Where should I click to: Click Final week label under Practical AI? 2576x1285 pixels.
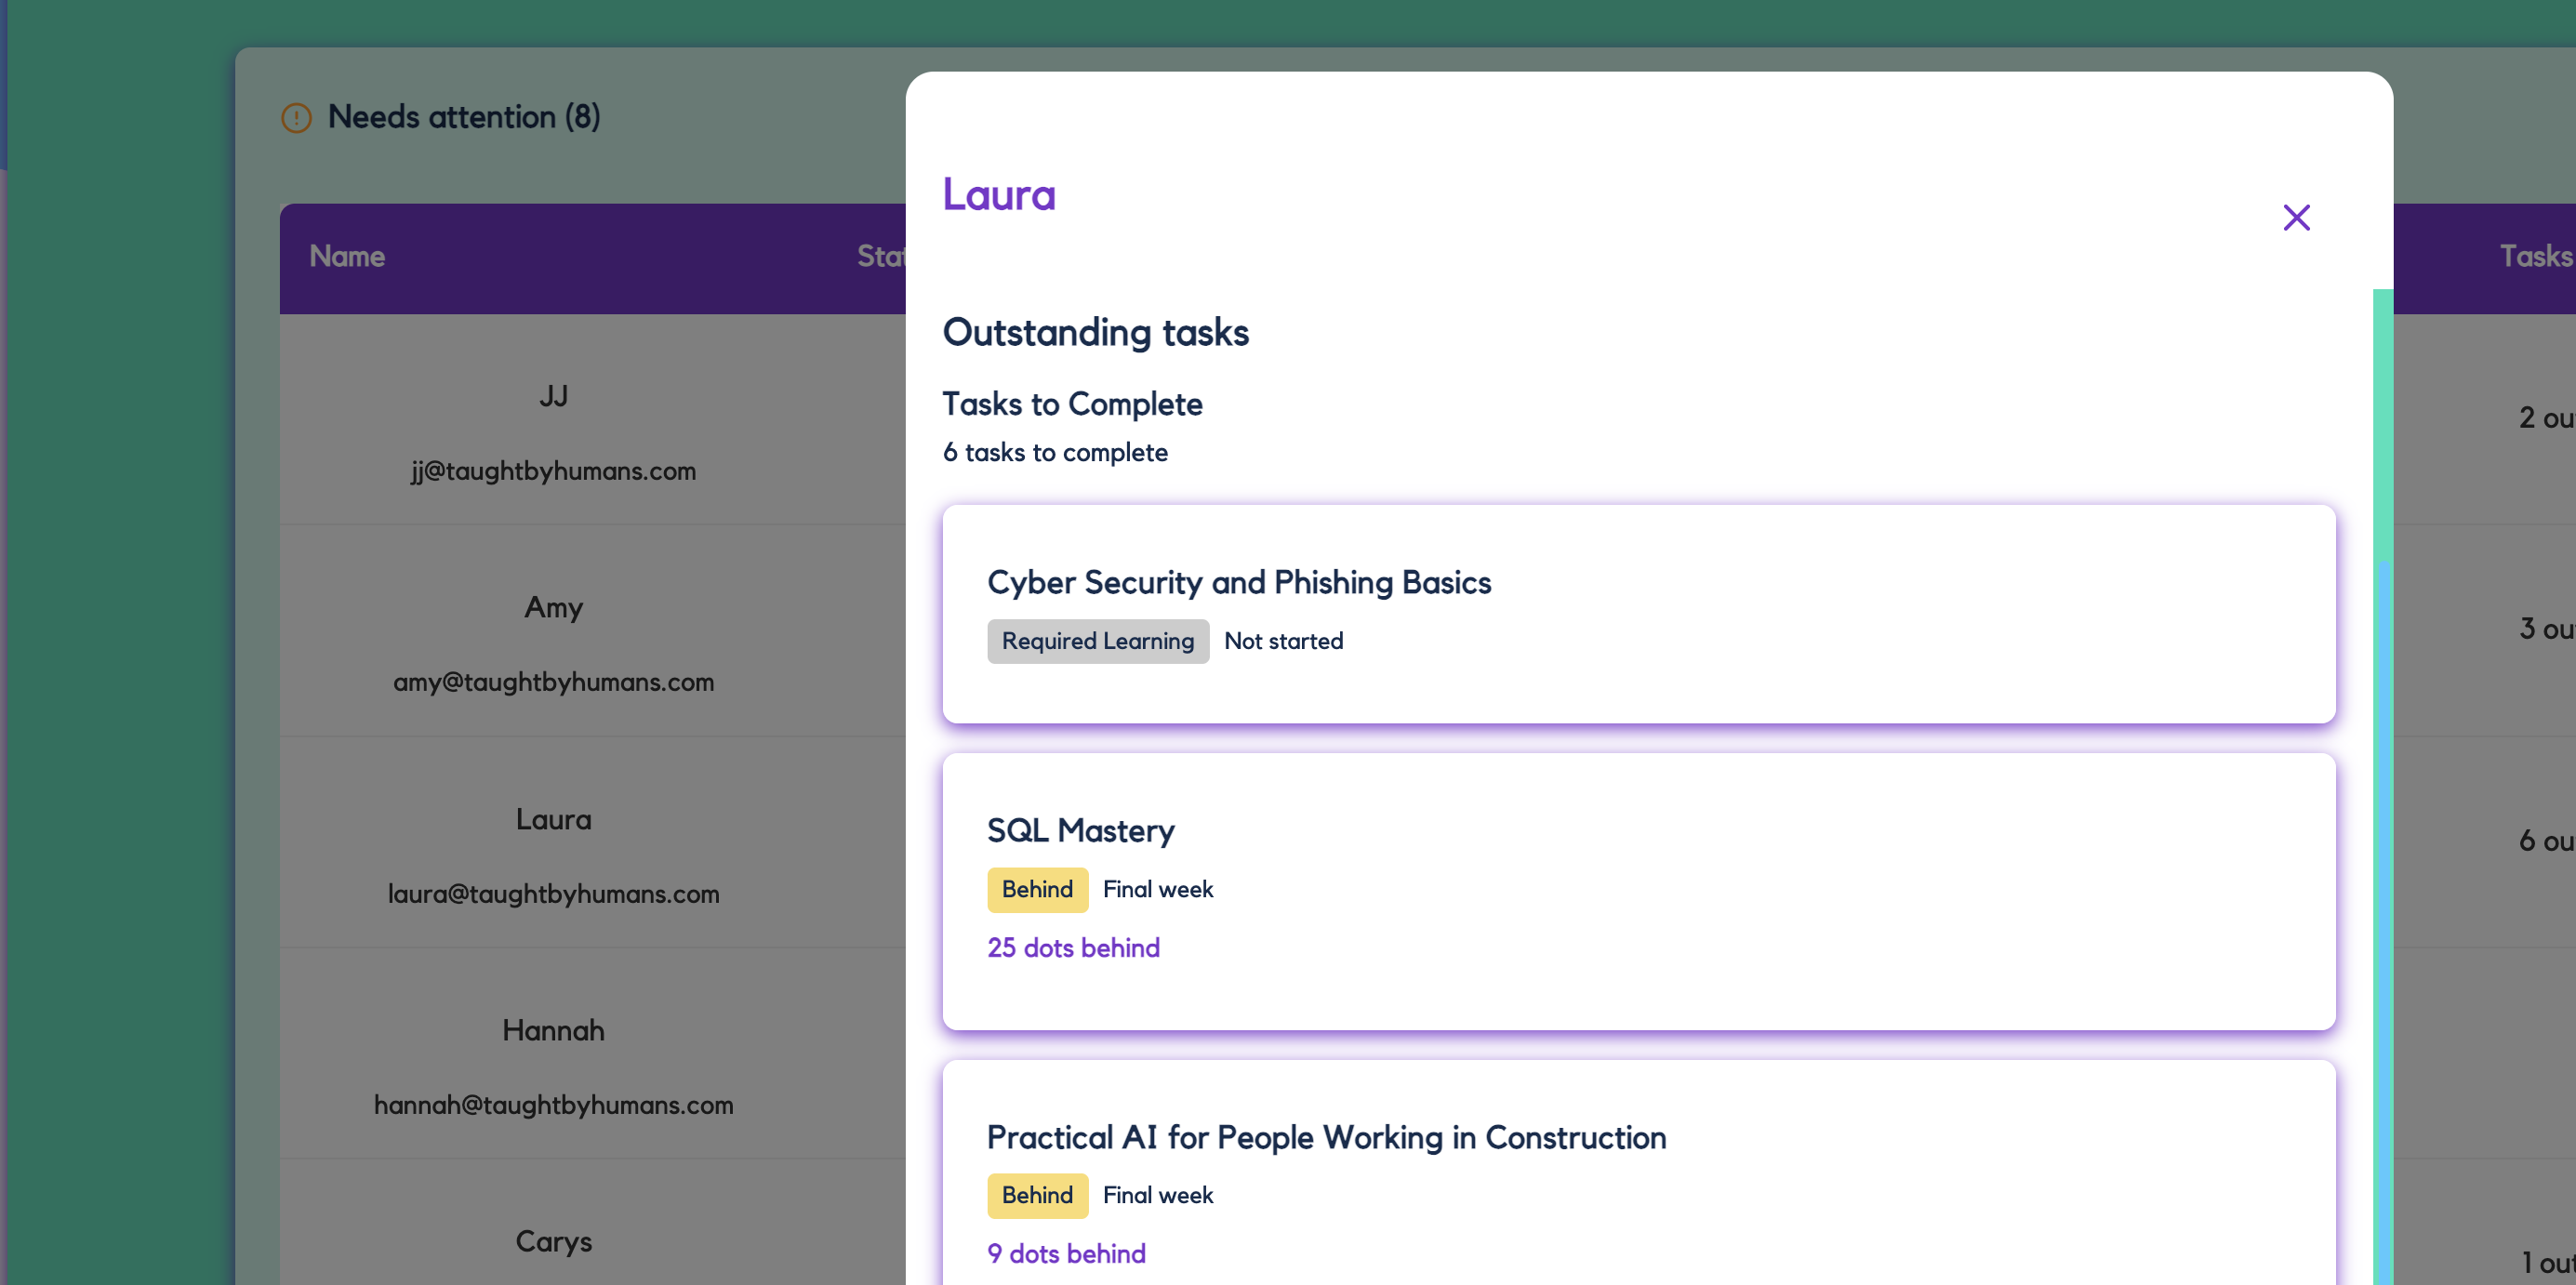tap(1157, 1195)
